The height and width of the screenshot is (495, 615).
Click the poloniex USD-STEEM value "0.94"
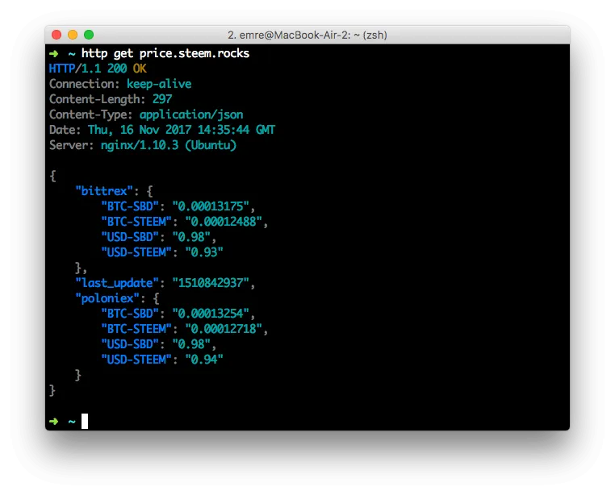click(x=204, y=360)
